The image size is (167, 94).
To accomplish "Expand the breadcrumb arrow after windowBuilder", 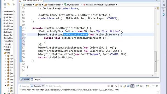I will [x=62, y=5].
